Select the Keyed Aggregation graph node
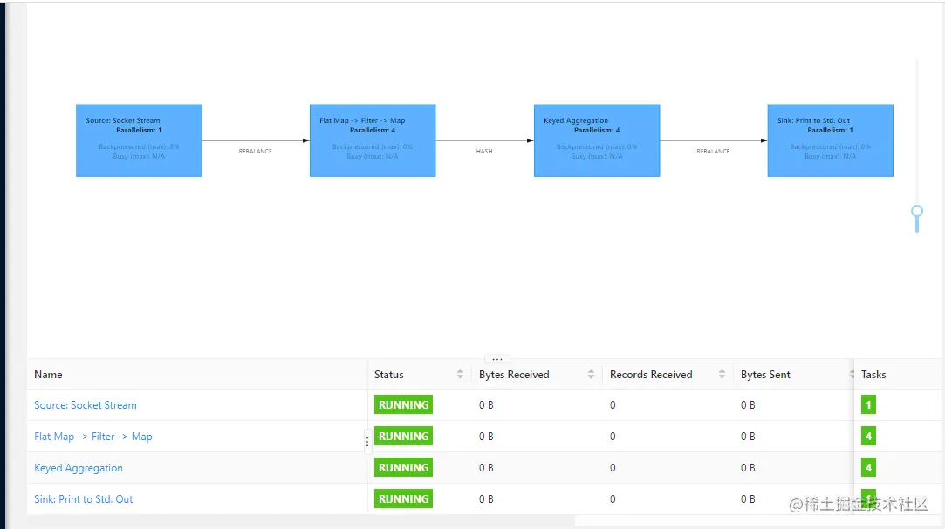 pos(597,140)
